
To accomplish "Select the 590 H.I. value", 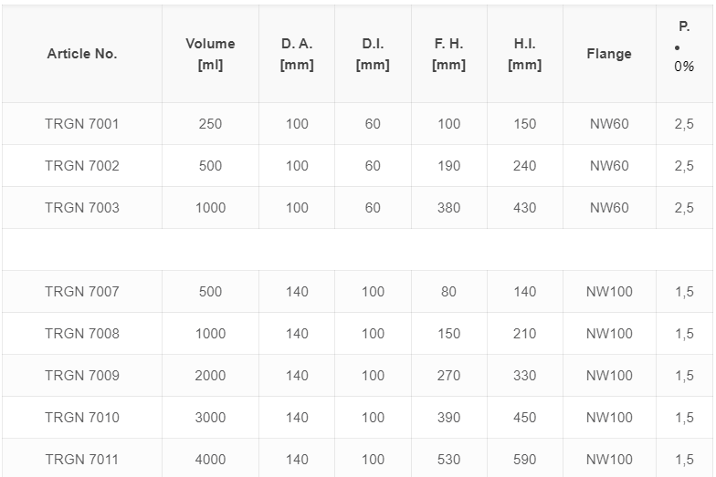I will point(524,460).
